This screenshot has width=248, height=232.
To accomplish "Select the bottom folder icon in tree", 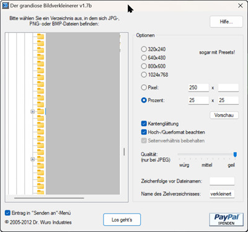I will [x=40, y=192].
